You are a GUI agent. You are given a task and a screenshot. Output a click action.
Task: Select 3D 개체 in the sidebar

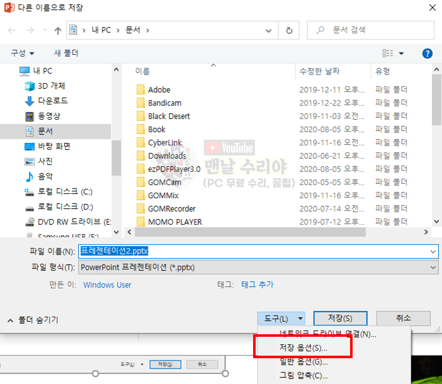click(45, 86)
